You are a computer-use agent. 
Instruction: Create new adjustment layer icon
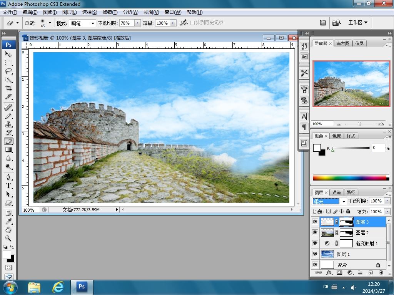[x=350, y=272]
